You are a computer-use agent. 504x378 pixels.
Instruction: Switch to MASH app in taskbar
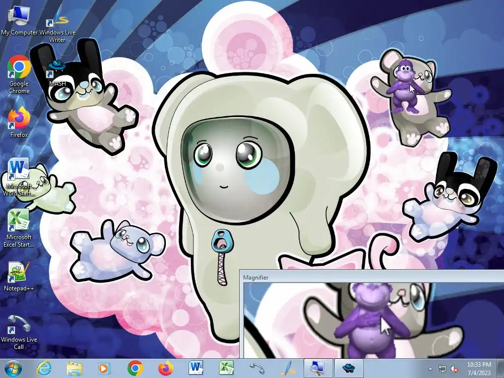coord(348,368)
